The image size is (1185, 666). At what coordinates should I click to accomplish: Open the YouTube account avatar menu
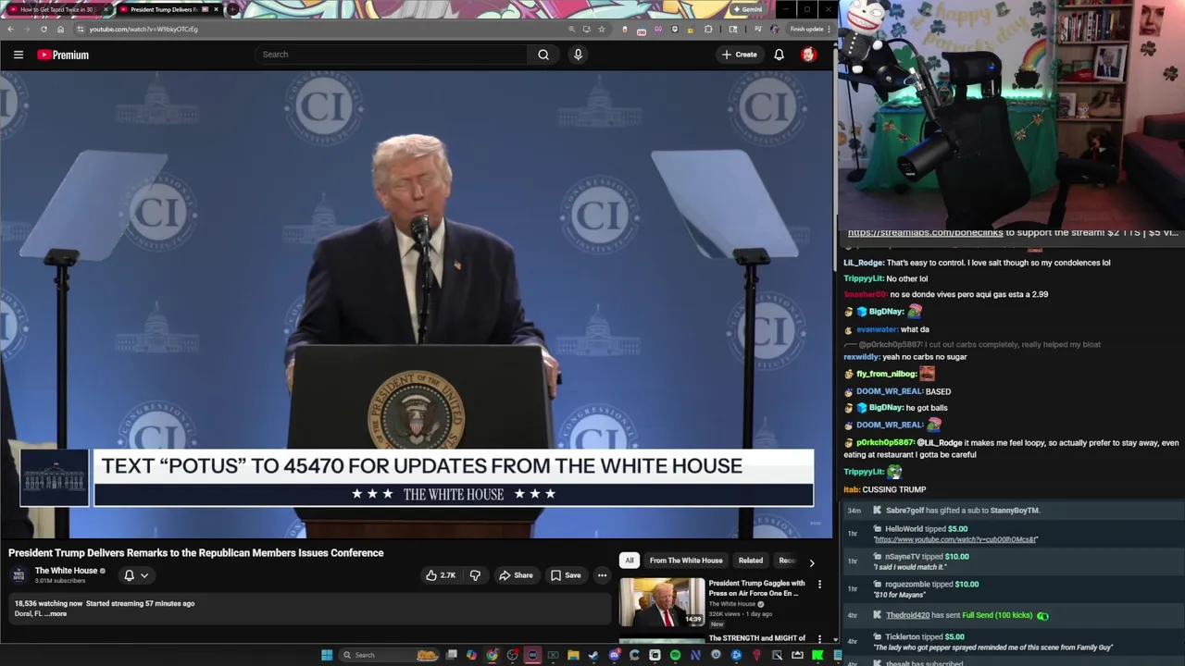pos(808,55)
